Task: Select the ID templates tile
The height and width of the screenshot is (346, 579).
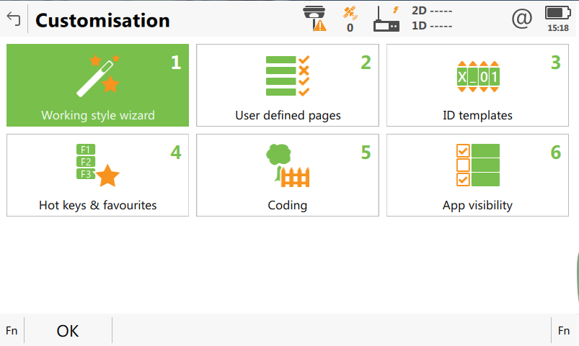Action: pos(477,85)
